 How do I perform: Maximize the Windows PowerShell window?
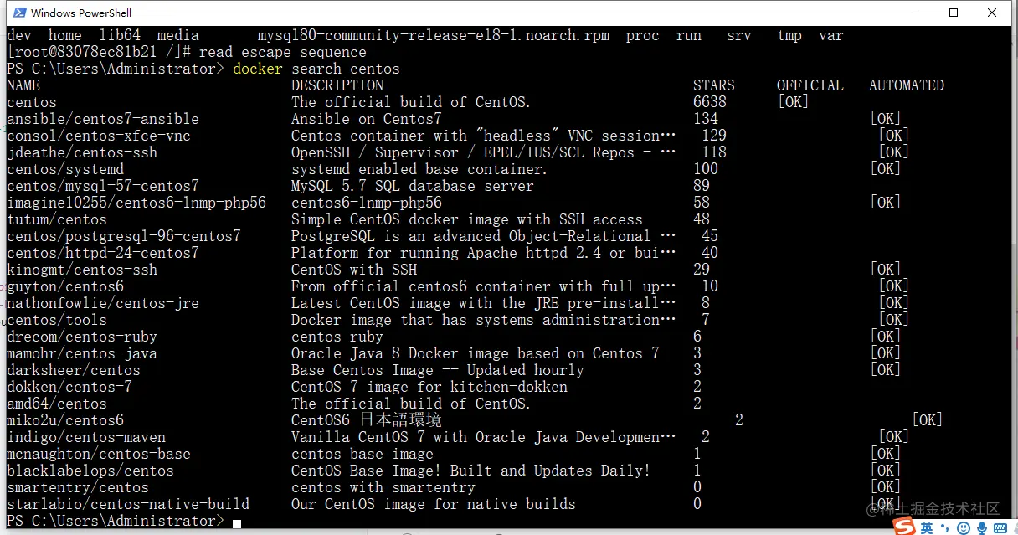[954, 13]
